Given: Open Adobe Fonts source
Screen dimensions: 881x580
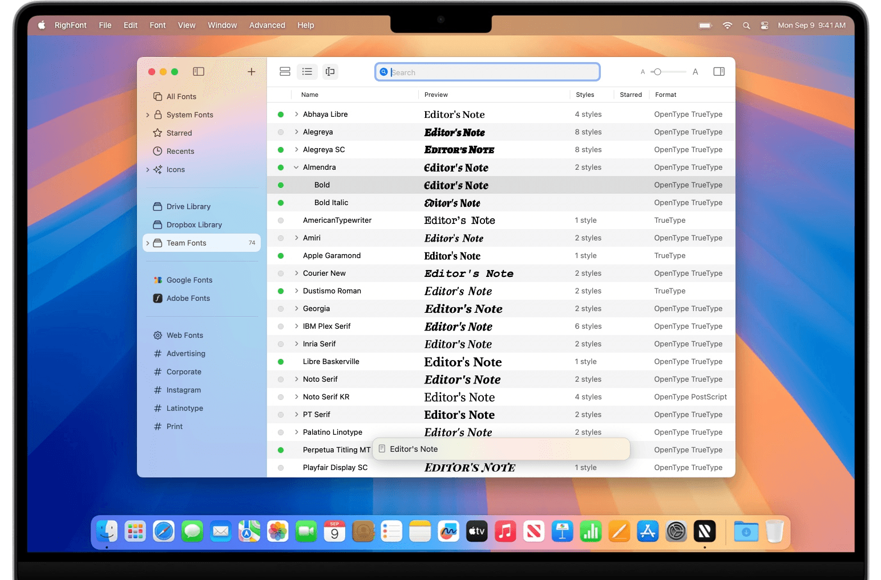Looking at the screenshot, I should (x=181, y=299).
